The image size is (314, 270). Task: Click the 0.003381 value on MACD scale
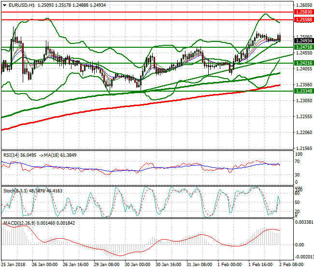point(303,223)
